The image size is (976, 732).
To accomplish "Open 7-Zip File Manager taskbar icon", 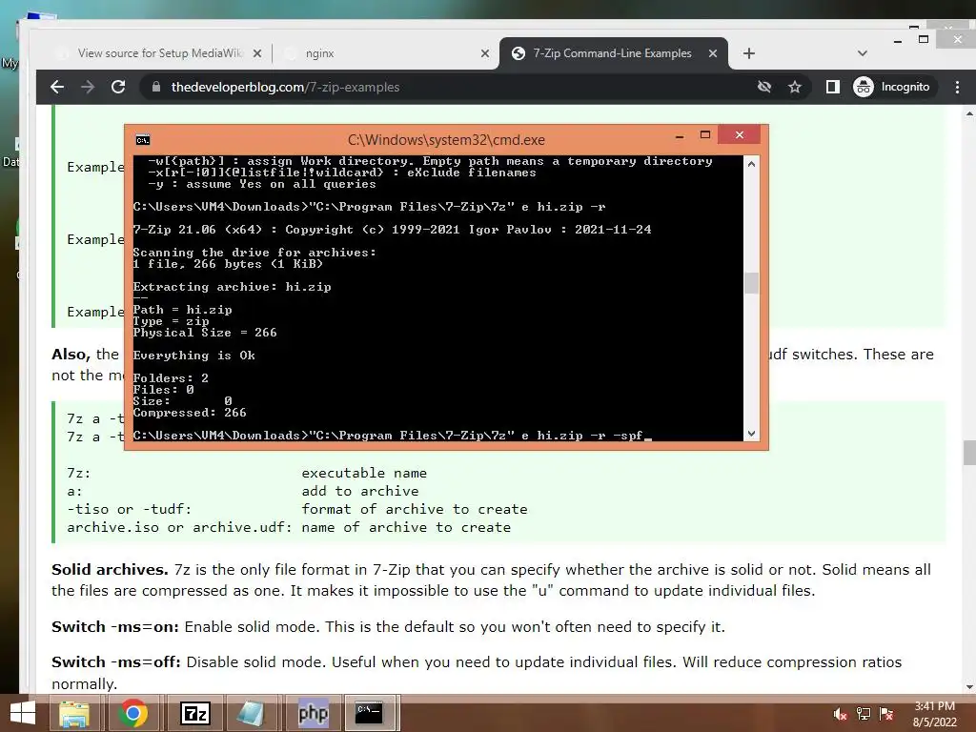I will click(194, 713).
